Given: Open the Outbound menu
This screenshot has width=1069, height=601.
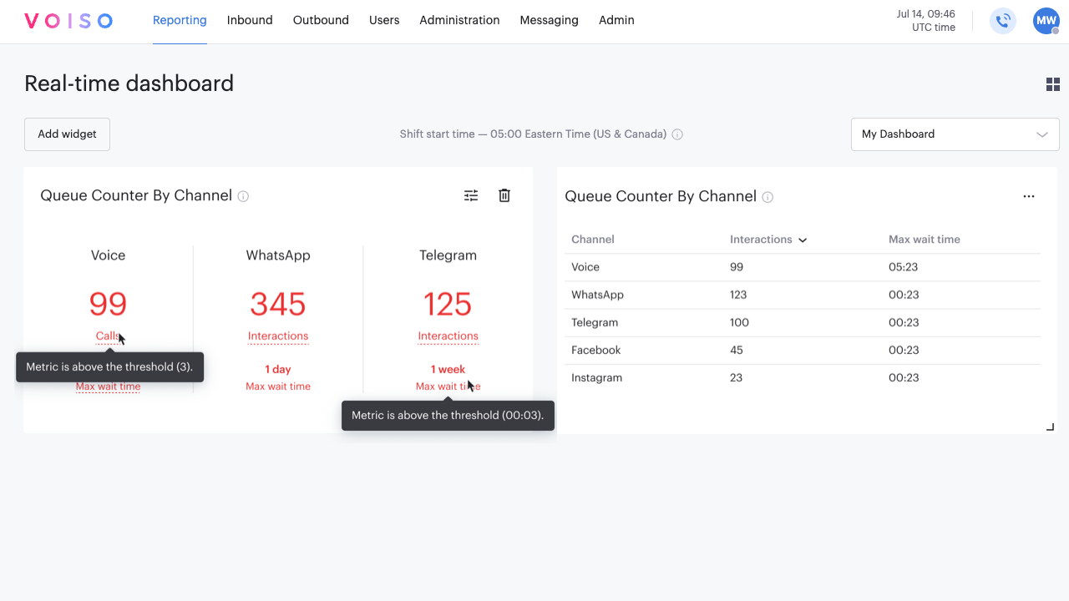Looking at the screenshot, I should point(321,20).
